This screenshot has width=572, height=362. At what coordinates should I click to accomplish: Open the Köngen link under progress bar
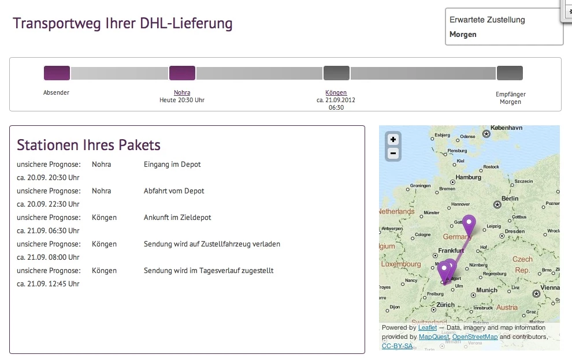tap(336, 92)
